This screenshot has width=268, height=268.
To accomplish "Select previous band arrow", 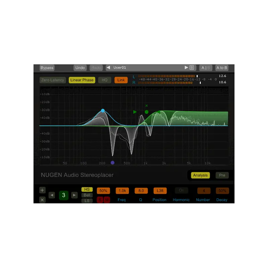I will 52,195.
